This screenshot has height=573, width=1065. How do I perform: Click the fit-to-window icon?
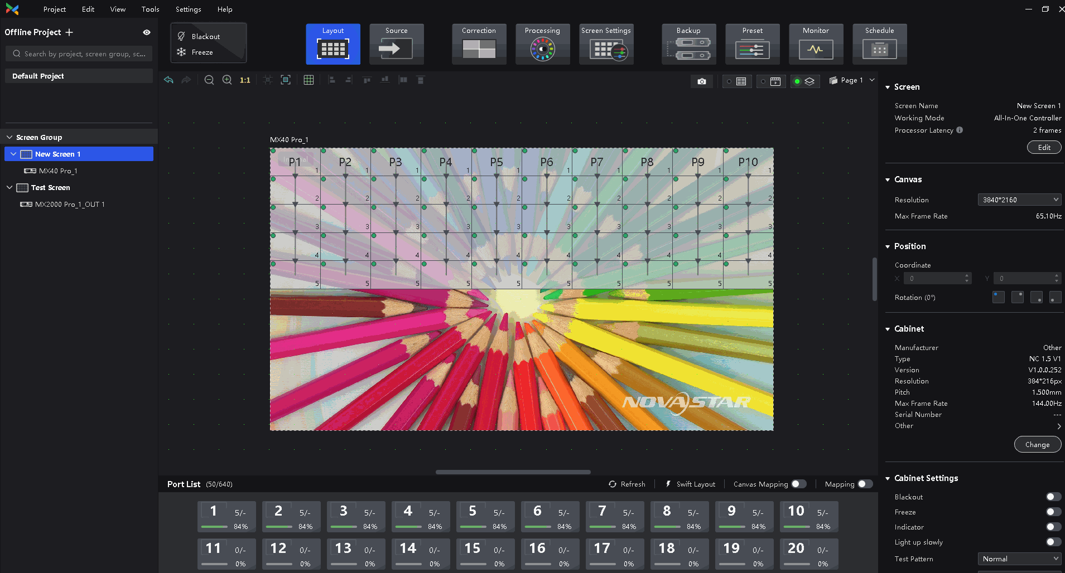[x=286, y=80]
